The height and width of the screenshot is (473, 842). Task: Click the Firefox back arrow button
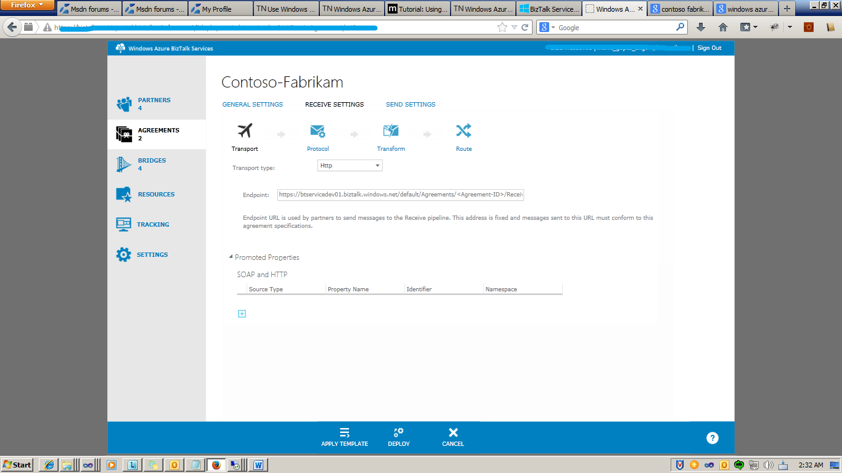12,27
